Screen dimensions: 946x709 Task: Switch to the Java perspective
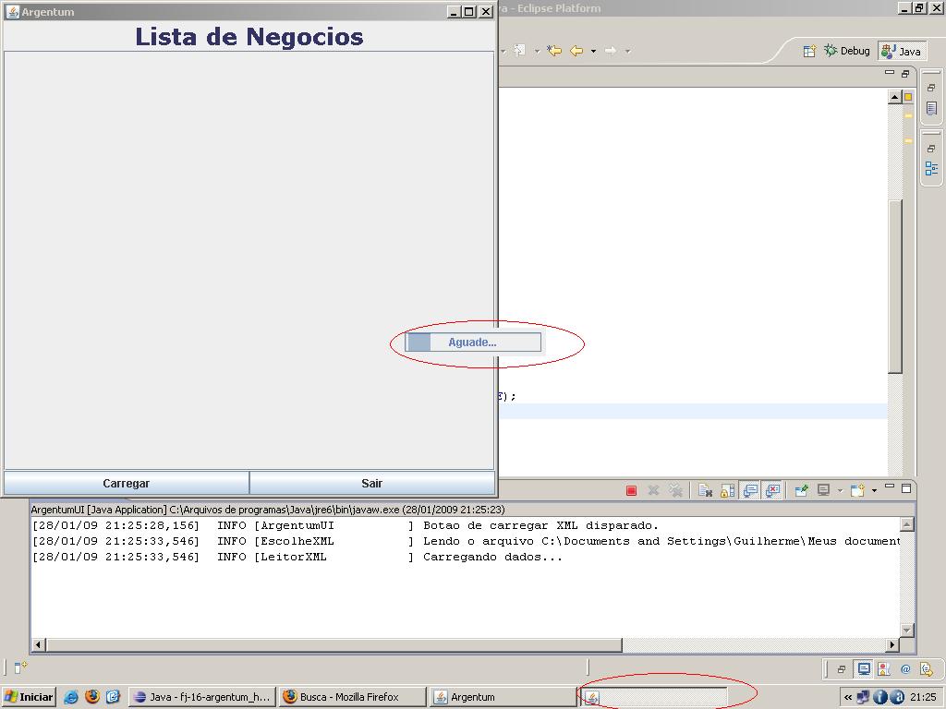click(x=902, y=52)
